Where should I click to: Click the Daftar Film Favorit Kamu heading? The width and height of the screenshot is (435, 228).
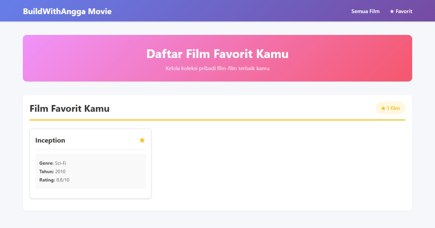point(217,54)
